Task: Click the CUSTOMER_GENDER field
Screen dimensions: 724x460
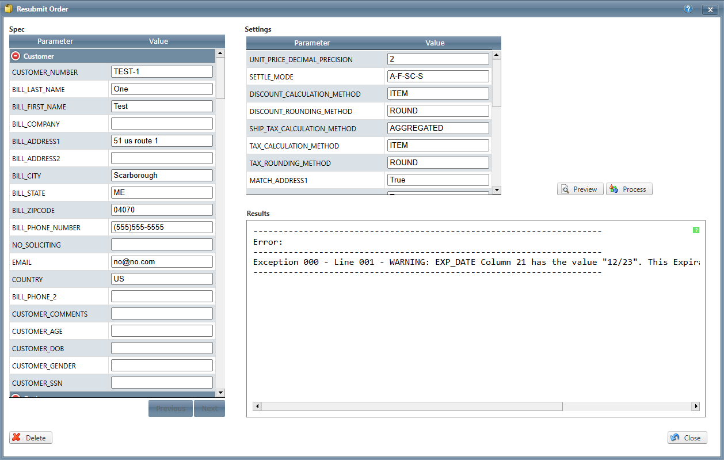Action: (162, 365)
